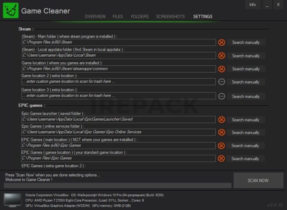287x210 pixels.
Task: Click red X beside Epic online services folder
Action: pos(222,132)
